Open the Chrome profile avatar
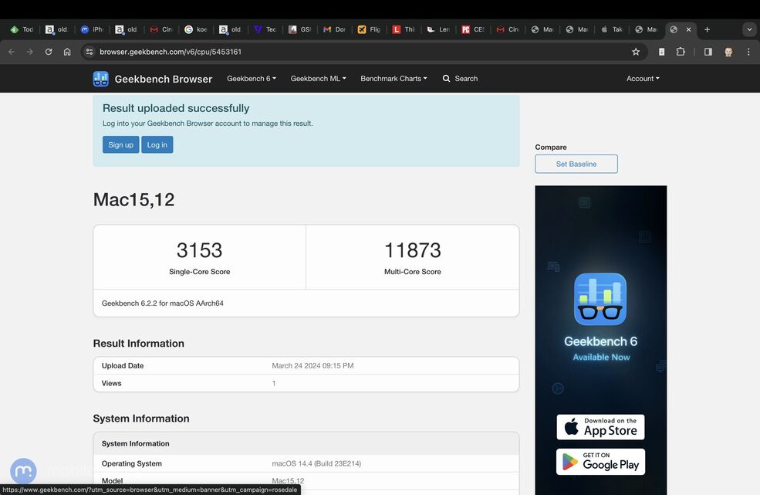Image resolution: width=760 pixels, height=495 pixels. (x=728, y=52)
